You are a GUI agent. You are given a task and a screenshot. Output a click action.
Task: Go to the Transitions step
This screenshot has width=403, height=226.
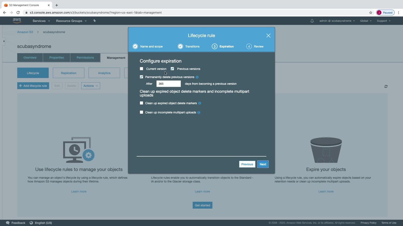point(189,46)
